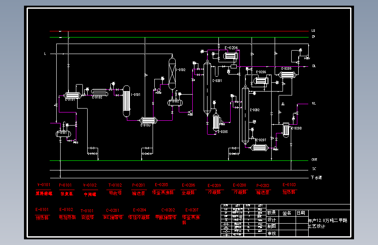This screenshot has height=245, width=378.
Task: Click the legend name 加热器
Action: (289, 192)
